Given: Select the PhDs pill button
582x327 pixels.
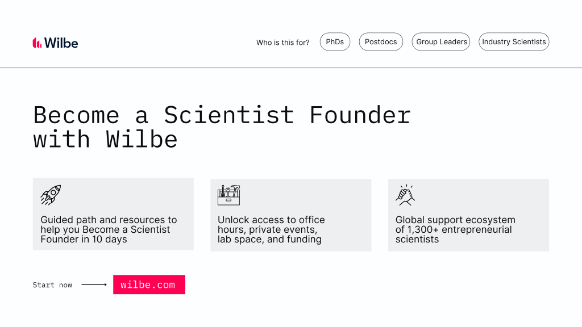Looking at the screenshot, I should click(x=335, y=42).
